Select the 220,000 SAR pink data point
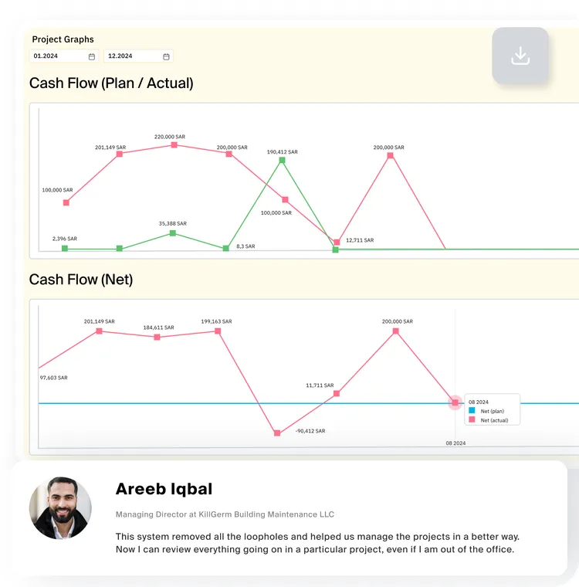The height and width of the screenshot is (587, 579). [x=174, y=145]
